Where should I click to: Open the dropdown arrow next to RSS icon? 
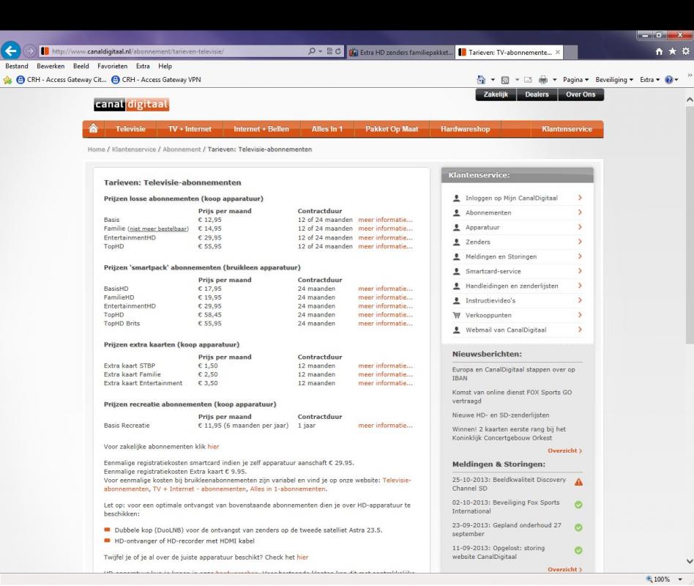[517, 80]
